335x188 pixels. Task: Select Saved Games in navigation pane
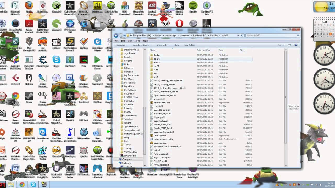(130, 115)
